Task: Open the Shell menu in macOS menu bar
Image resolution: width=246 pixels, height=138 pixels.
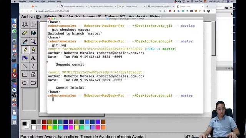Action: [x=31, y=2]
